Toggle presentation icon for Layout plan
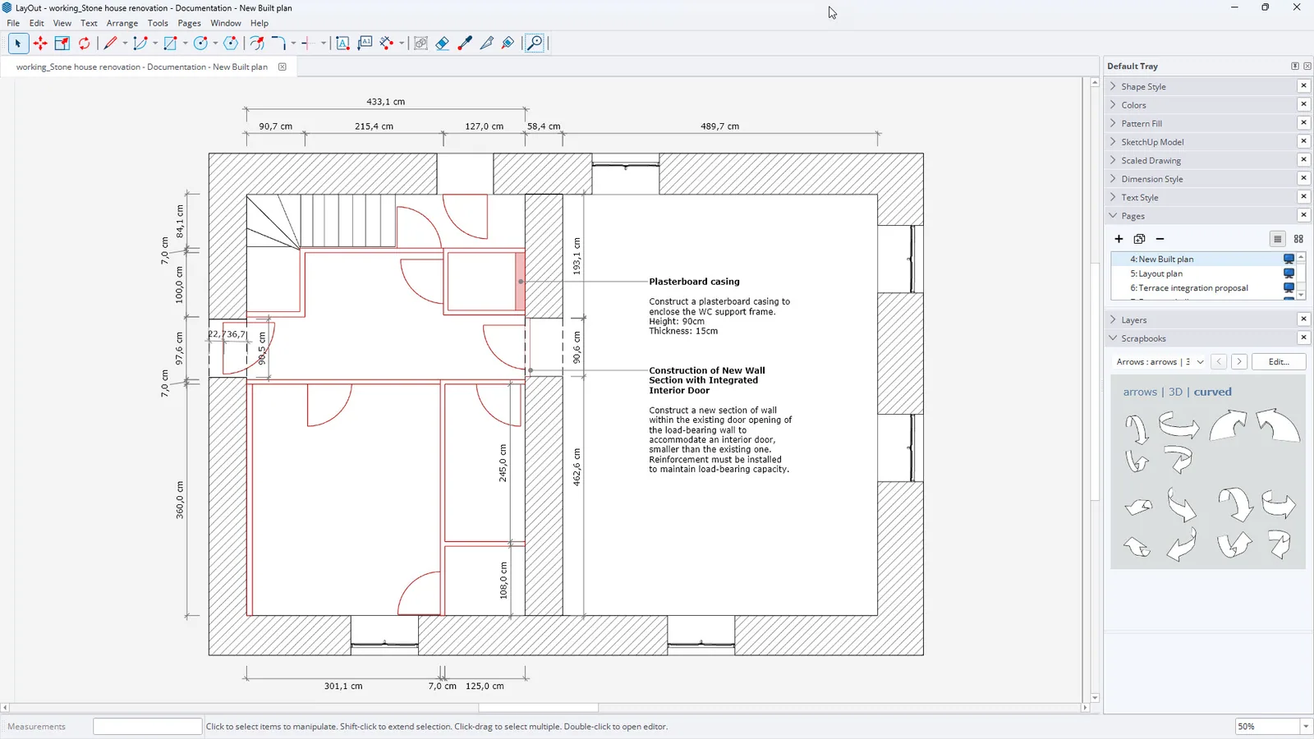Viewport: 1314px width, 739px height. pyautogui.click(x=1289, y=273)
